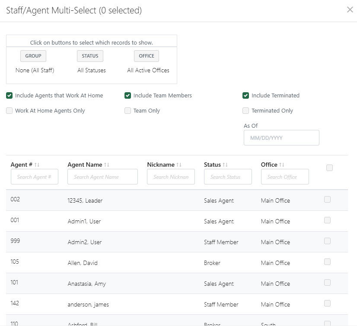Select agent 12345, Leader's checkbox
This screenshot has height=326, width=357.
coord(327,199)
